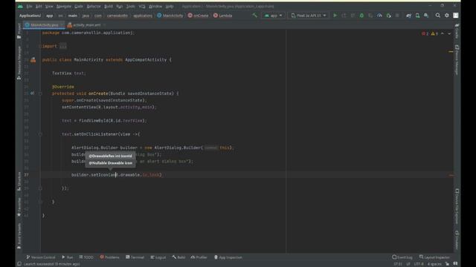Open the Profiler tool window

[199, 257]
